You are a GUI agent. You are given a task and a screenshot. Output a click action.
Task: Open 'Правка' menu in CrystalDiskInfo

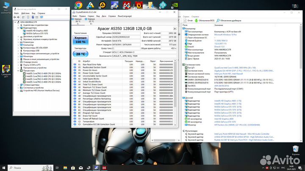(x=82, y=16)
